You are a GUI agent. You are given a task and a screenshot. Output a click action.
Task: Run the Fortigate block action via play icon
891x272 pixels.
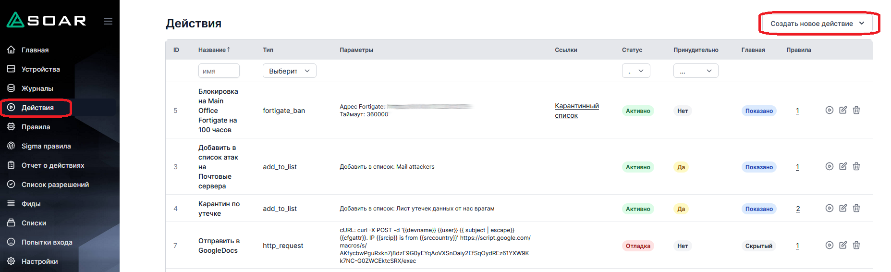pos(829,110)
